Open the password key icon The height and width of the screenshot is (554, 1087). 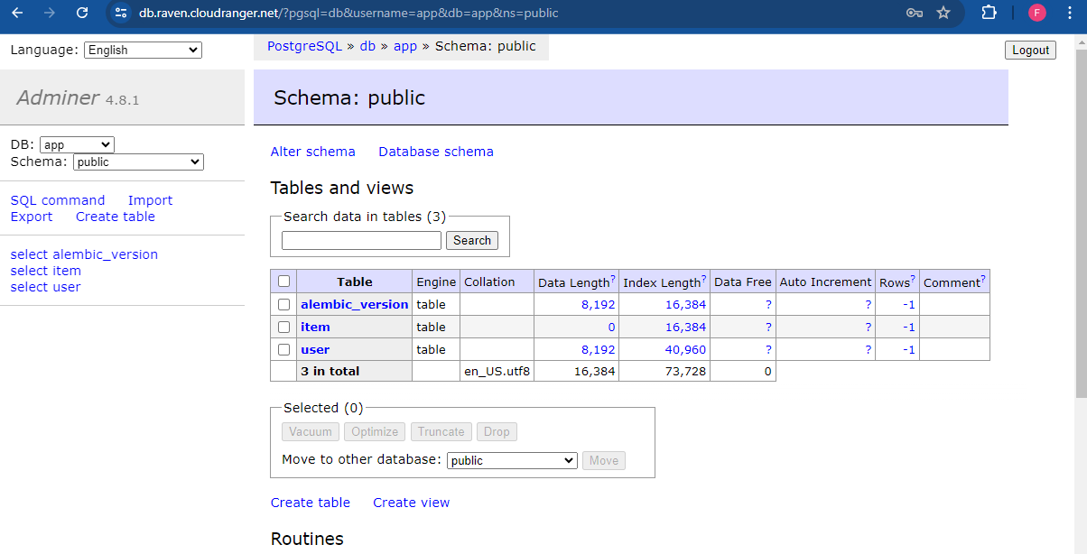(x=914, y=13)
